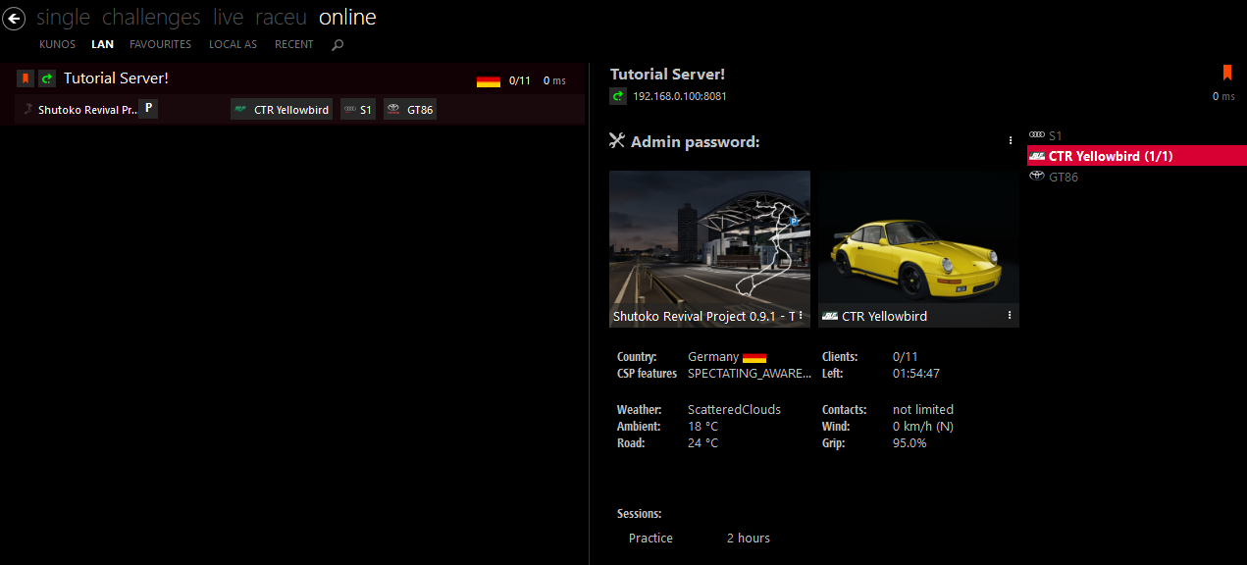Refresh the server in the list row
Viewport: 1247px width, 565px height.
coord(47,78)
